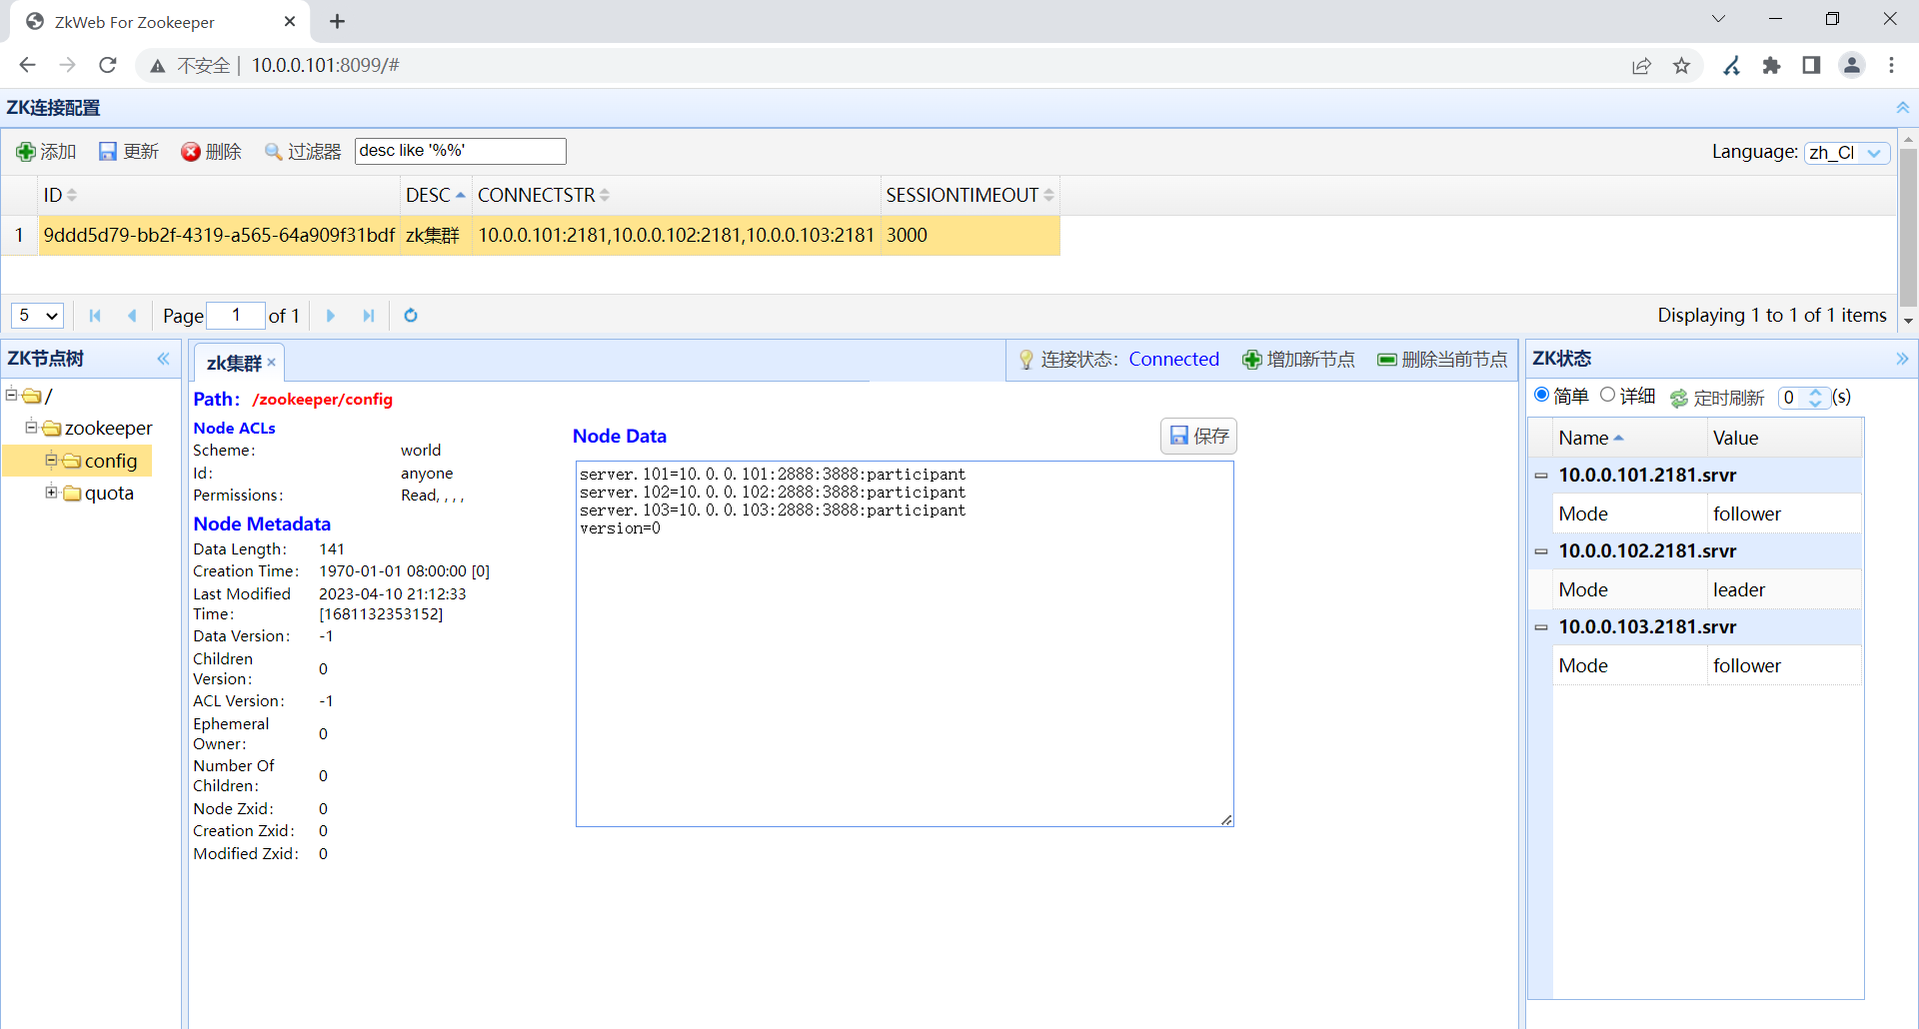
Task: Select the zk集群 connection row ID cell
Action: [219, 235]
